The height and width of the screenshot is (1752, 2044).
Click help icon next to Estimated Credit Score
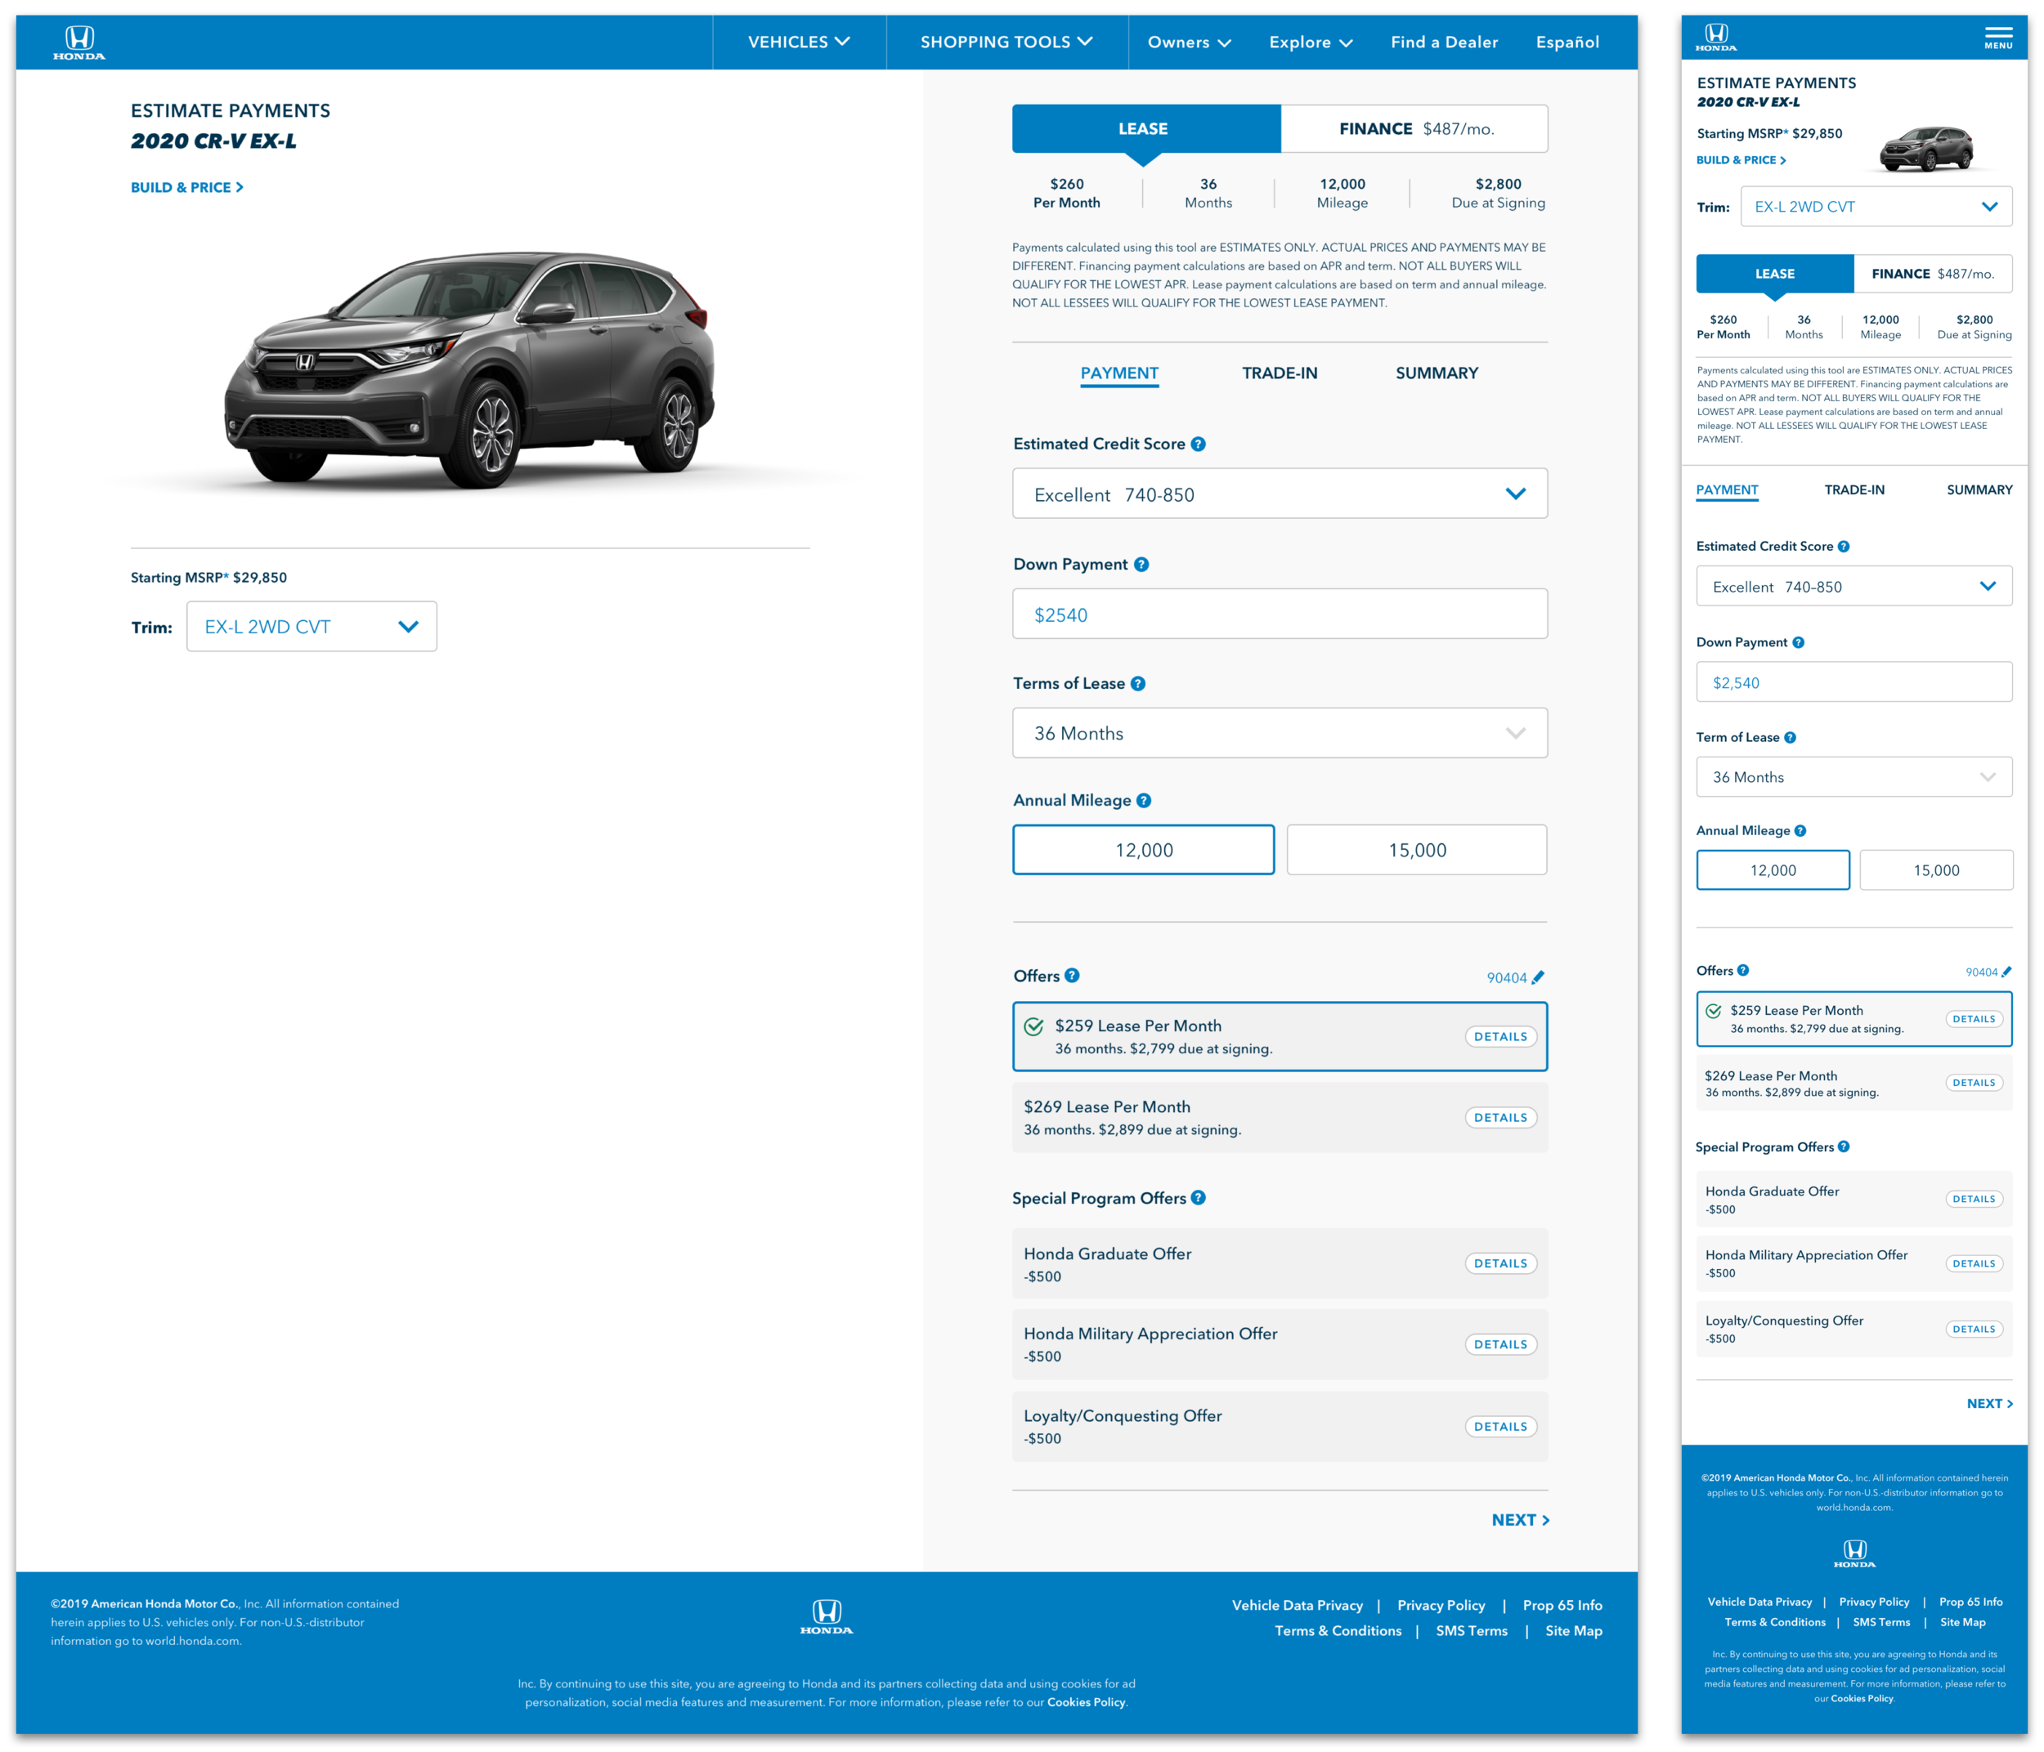[x=1198, y=444]
